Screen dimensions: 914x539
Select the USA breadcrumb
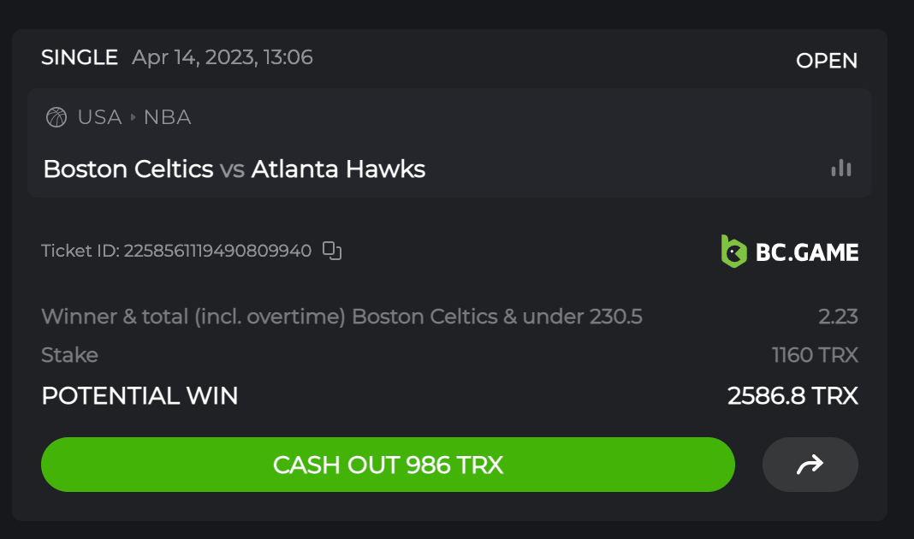tap(99, 117)
